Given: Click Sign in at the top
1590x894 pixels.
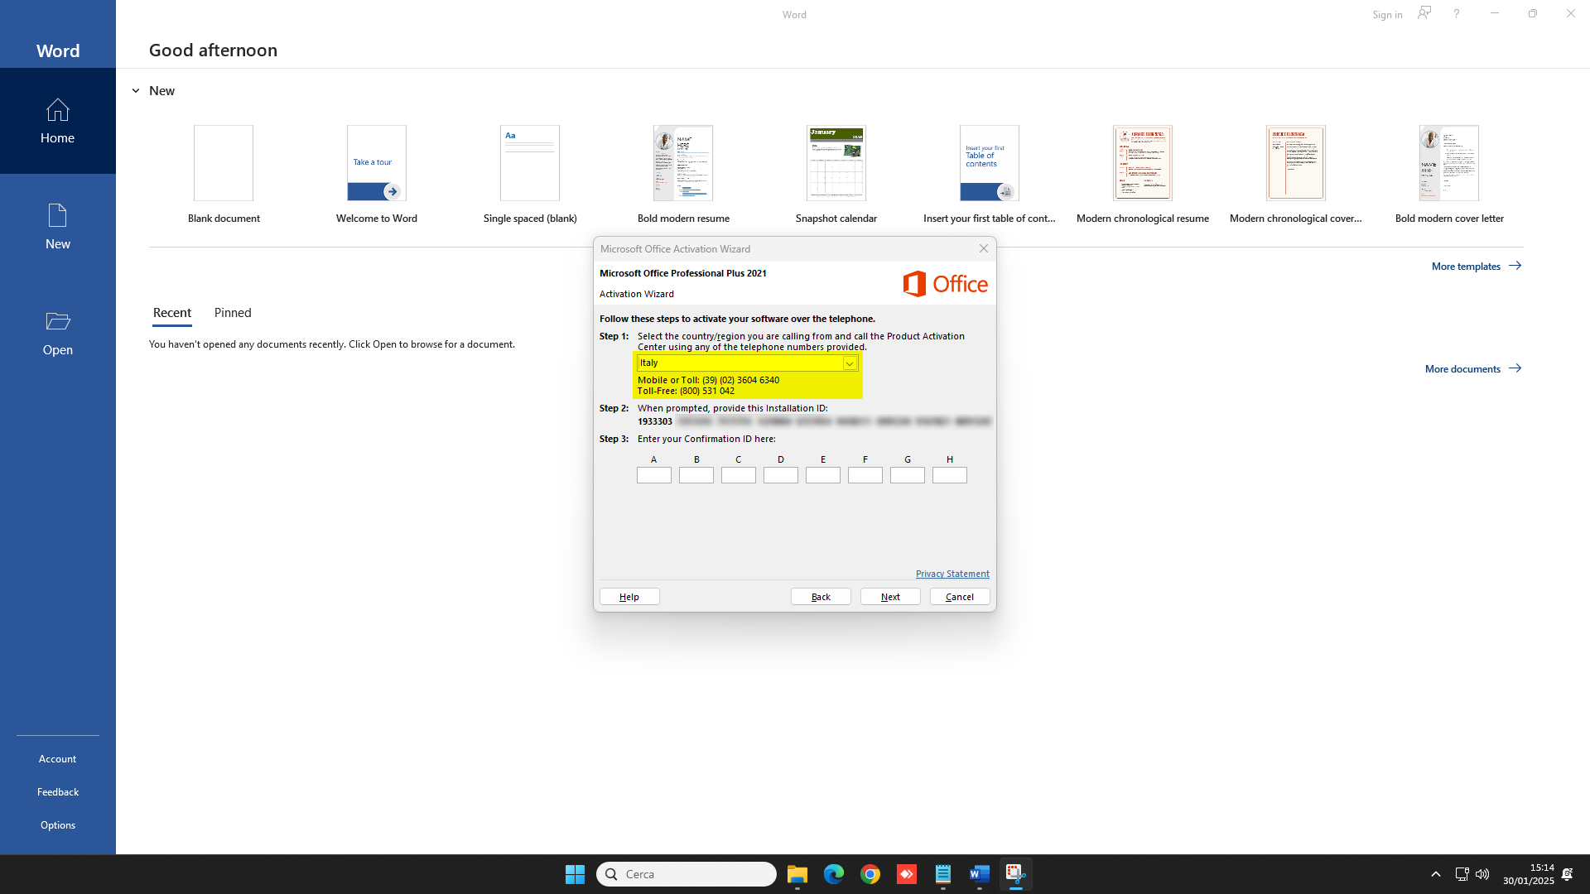Looking at the screenshot, I should (1387, 14).
